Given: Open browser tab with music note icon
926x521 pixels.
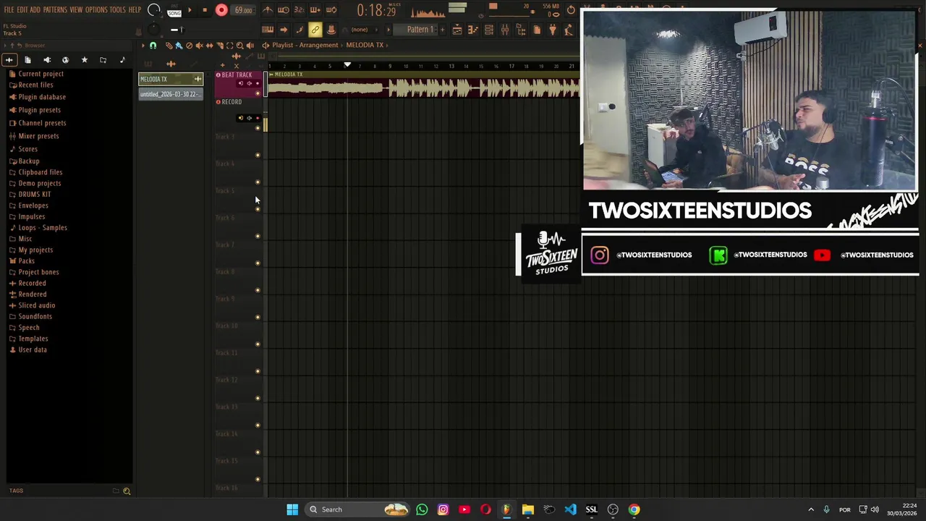Looking at the screenshot, I should point(122,60).
